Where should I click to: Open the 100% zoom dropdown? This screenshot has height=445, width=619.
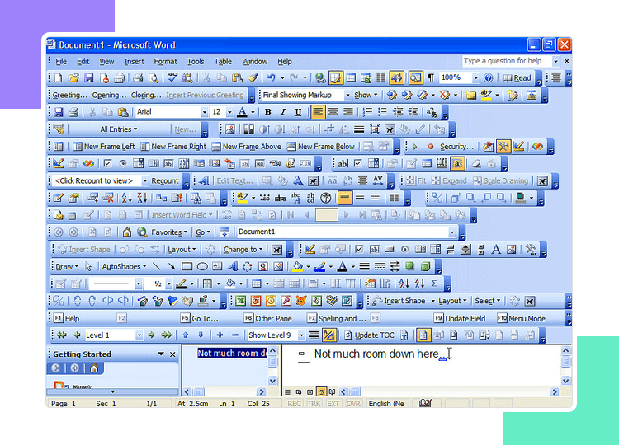click(x=475, y=78)
